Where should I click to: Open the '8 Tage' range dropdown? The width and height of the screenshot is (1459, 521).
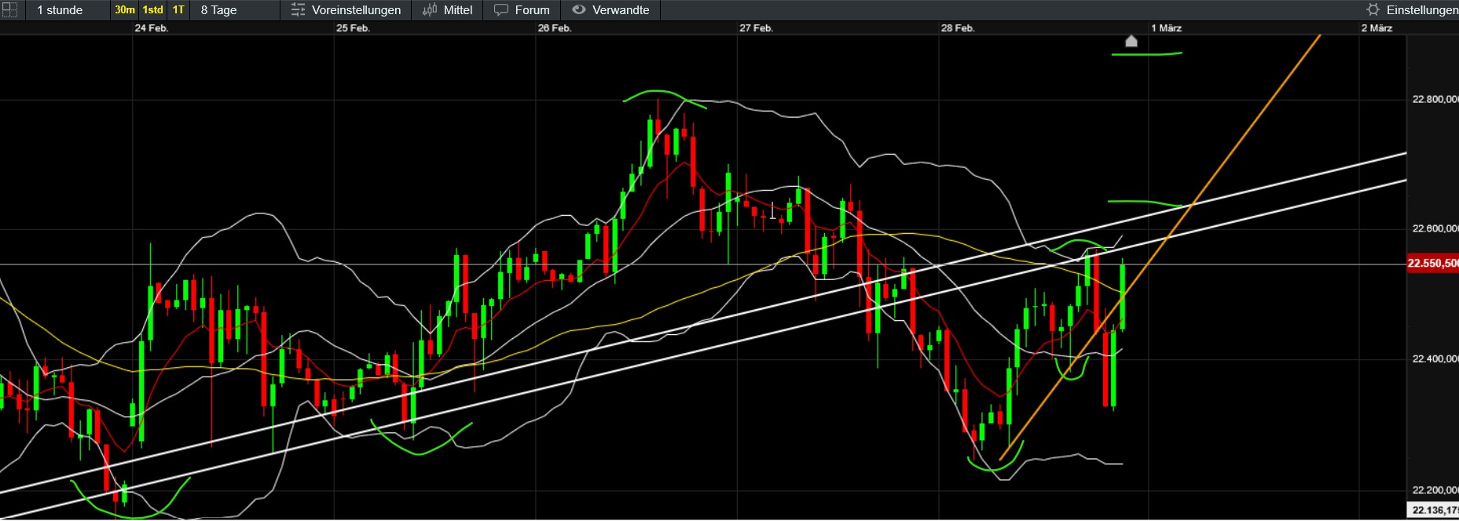click(x=218, y=10)
